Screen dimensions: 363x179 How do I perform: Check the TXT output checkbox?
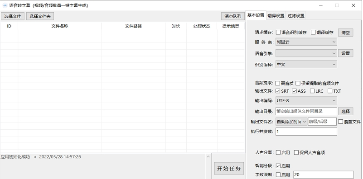tap(330, 91)
